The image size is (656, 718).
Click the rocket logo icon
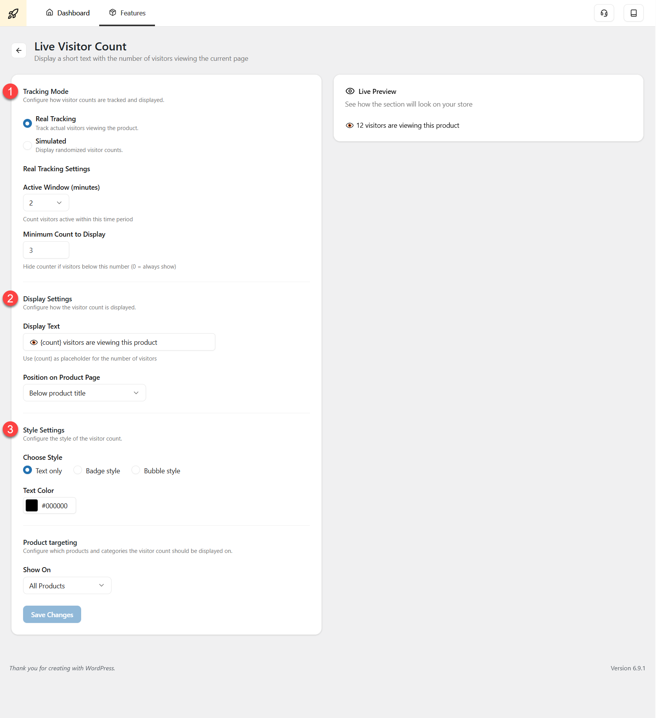13,13
